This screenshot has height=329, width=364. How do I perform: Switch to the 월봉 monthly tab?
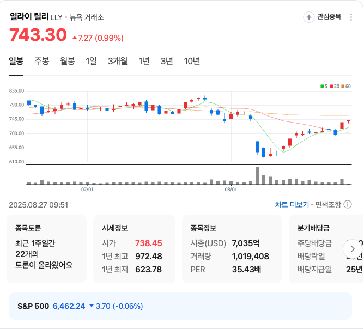pyautogui.click(x=68, y=61)
